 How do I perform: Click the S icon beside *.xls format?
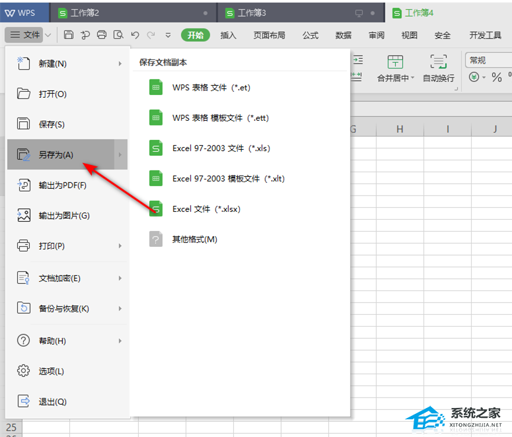[x=156, y=148]
